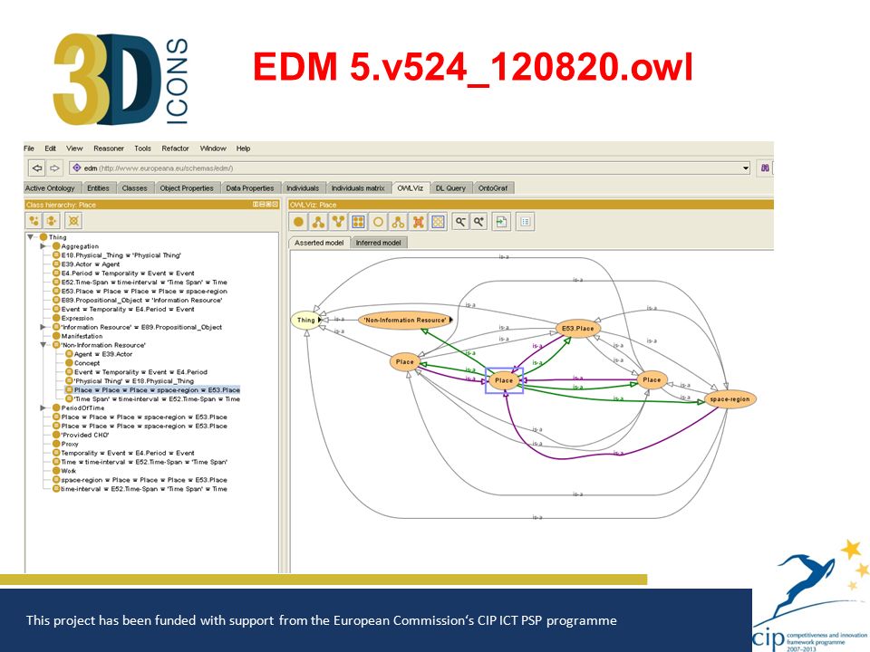The height and width of the screenshot is (652, 870).
Task: Select the highlighted Place node in blue box
Action: 504,380
